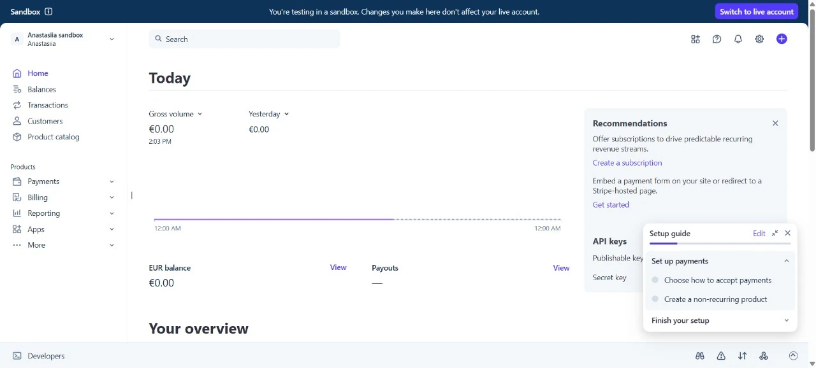The width and height of the screenshot is (816, 368).
Task: Open the Customers page
Action: tap(45, 121)
